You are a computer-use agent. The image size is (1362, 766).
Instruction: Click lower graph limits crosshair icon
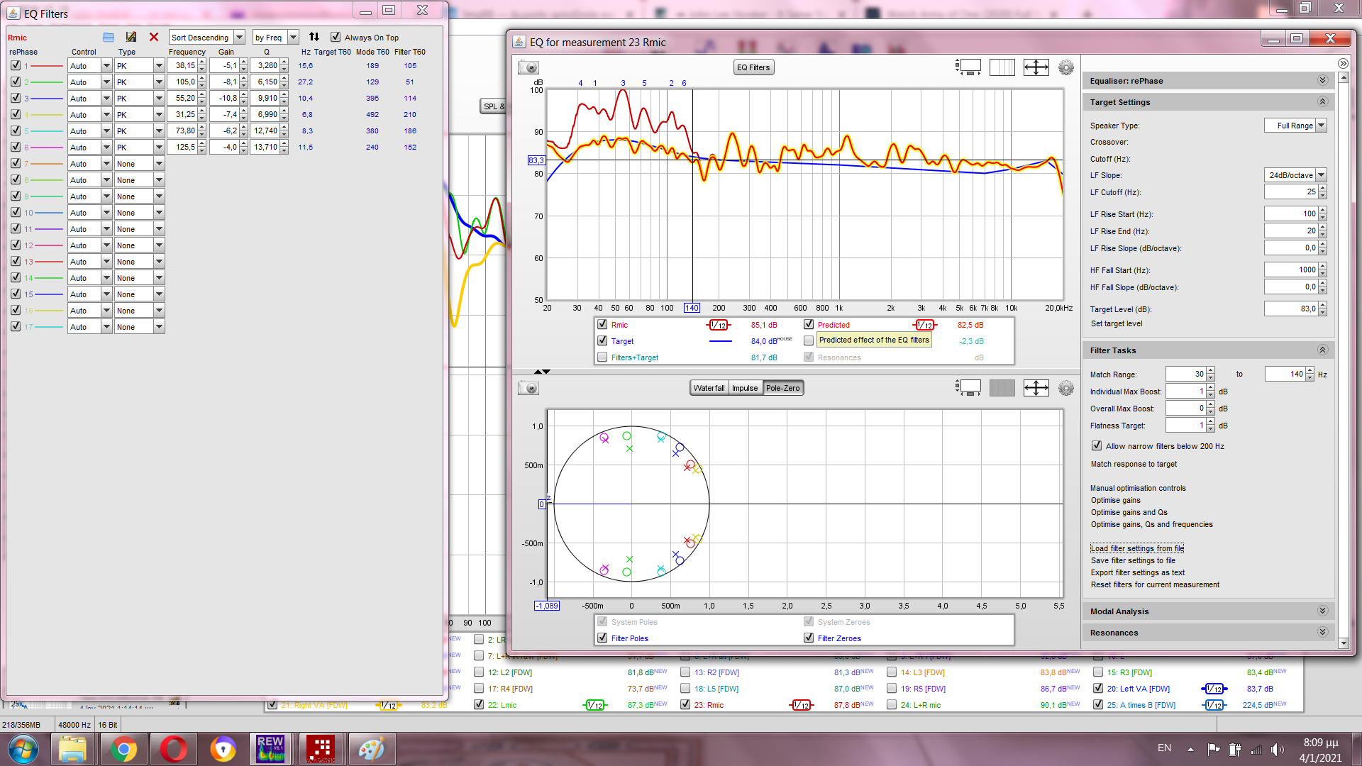(x=1036, y=388)
